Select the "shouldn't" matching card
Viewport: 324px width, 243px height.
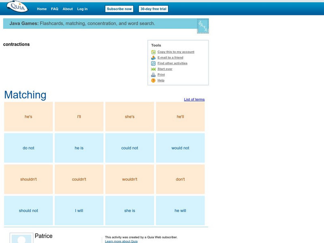28,179
